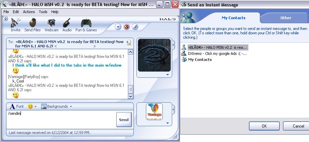Open the Help menu

pyautogui.click(x=55, y=12)
